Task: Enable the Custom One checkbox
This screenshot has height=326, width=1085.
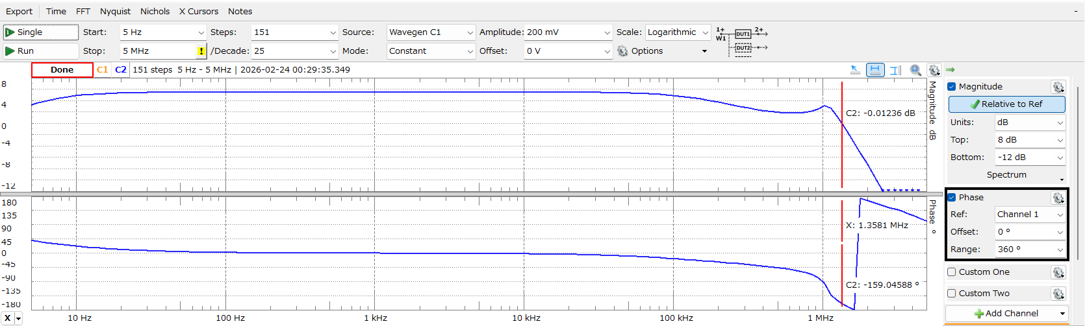Action: pyautogui.click(x=952, y=272)
